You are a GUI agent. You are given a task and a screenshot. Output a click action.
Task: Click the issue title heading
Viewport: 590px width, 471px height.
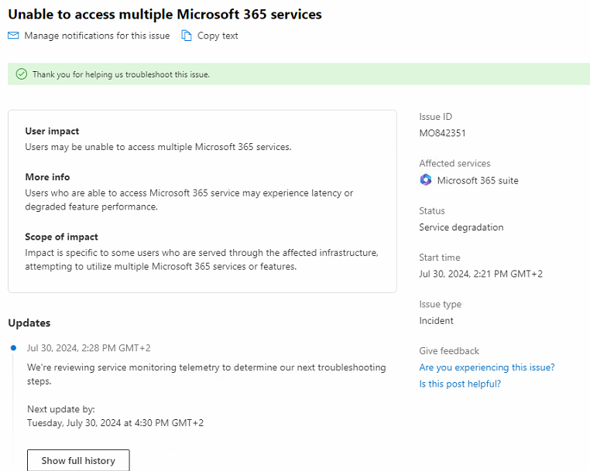(165, 14)
